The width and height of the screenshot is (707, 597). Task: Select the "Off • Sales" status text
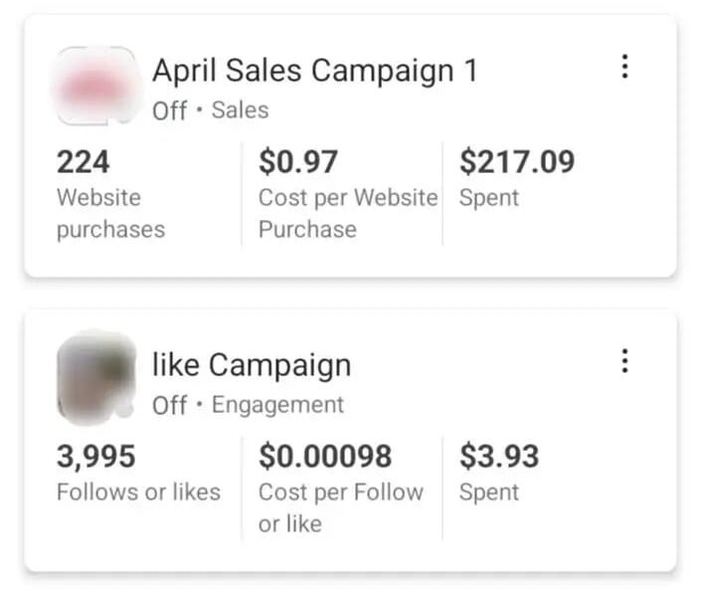click(210, 110)
